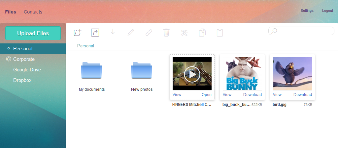Image resolution: width=338 pixels, height=148 pixels.
Task: Play the FINGERS Mitchell video thumbnail
Action: point(192,74)
